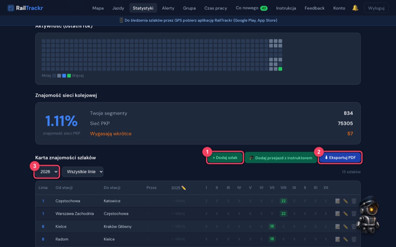Delete the Warszawa Zachodnia to Częstochowa route
The height and width of the screenshot is (247, 396).
point(354,214)
